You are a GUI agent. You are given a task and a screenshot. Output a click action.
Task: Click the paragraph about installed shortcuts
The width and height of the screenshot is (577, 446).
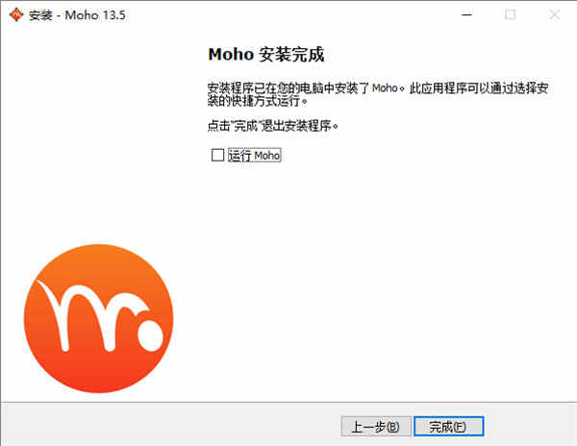tap(378, 94)
